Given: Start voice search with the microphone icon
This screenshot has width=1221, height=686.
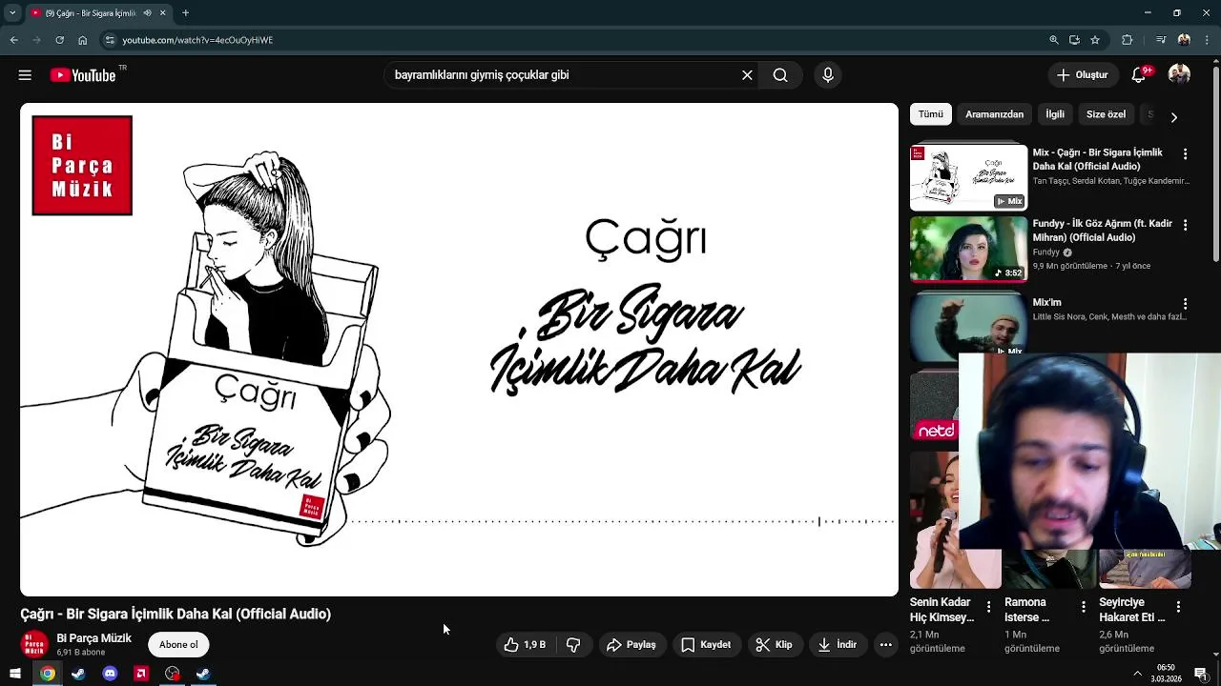Looking at the screenshot, I should click(x=828, y=75).
